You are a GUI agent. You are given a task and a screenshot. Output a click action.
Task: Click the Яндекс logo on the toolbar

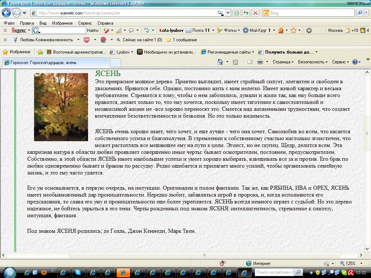(19, 30)
